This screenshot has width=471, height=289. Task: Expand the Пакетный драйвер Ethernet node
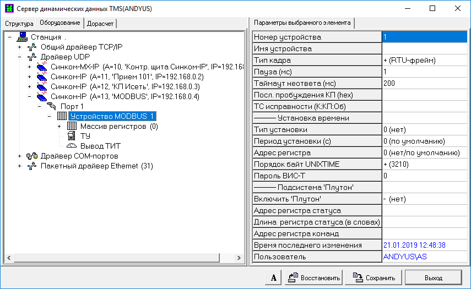(x=20, y=166)
